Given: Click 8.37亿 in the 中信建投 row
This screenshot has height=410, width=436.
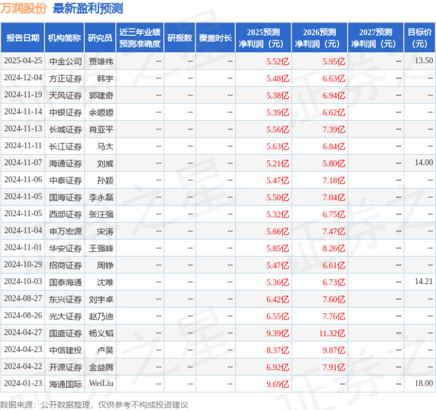Looking at the screenshot, I should pos(278,351).
